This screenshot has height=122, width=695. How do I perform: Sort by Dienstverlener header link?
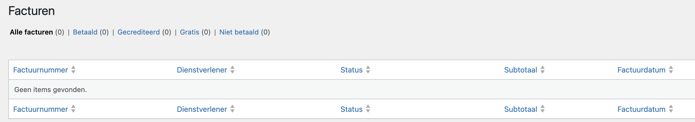click(202, 70)
